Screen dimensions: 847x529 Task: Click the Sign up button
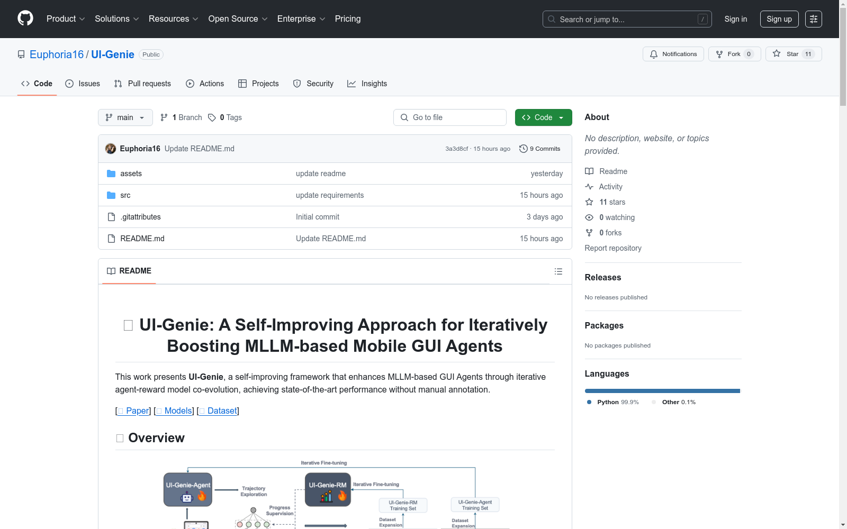[x=779, y=19]
